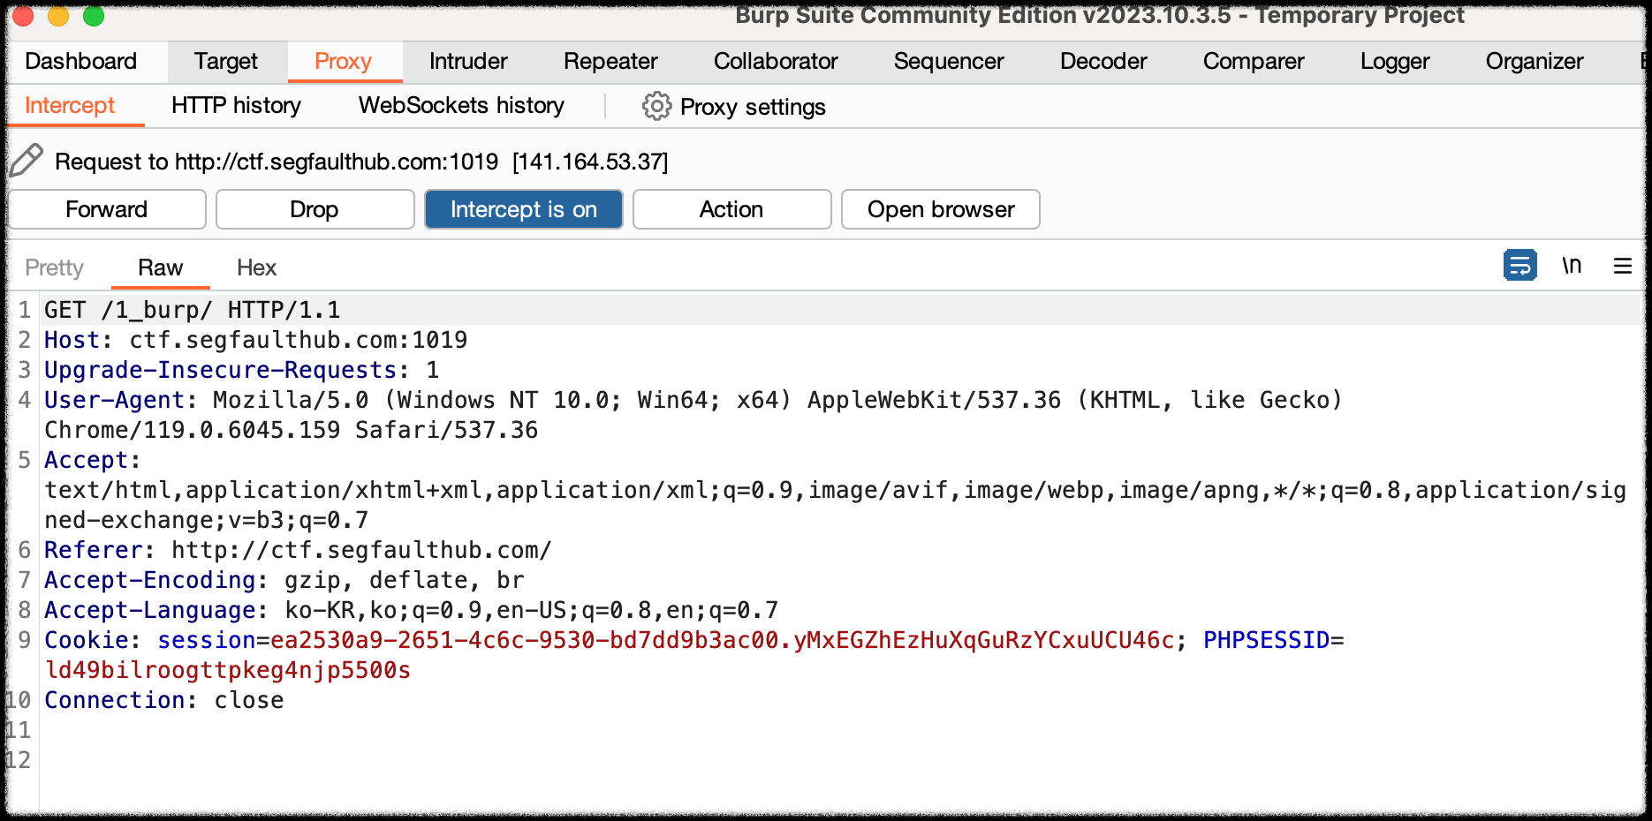
Task: Select the Intercept sub-tab
Action: click(x=70, y=105)
